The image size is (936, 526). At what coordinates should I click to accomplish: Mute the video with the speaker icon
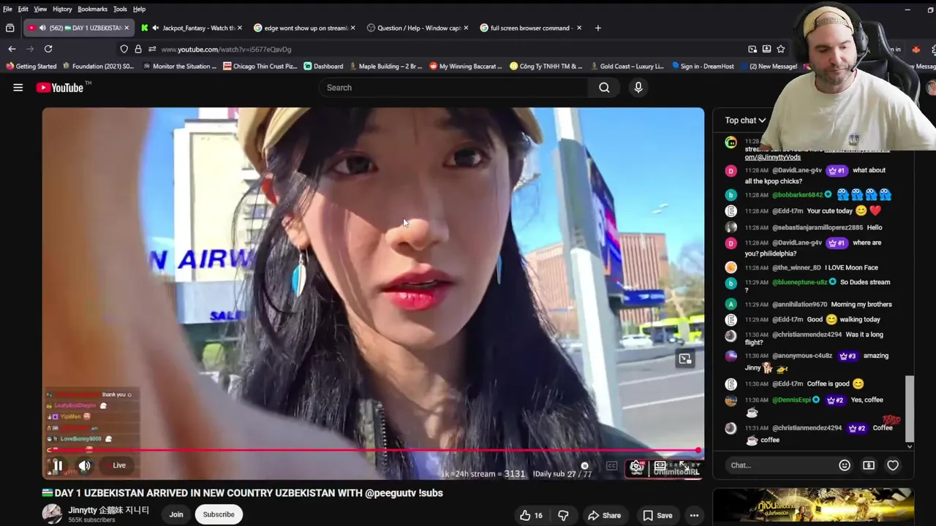pyautogui.click(x=85, y=465)
